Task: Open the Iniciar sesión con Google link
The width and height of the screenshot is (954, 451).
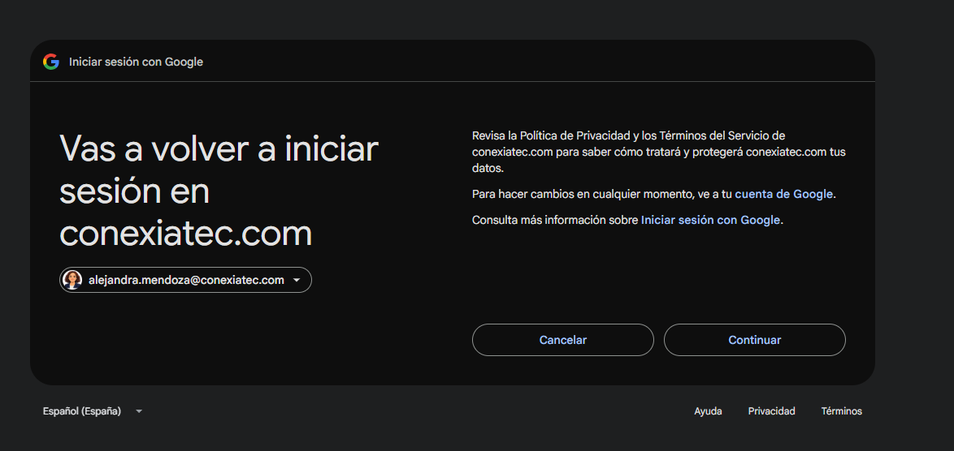Action: pos(711,221)
